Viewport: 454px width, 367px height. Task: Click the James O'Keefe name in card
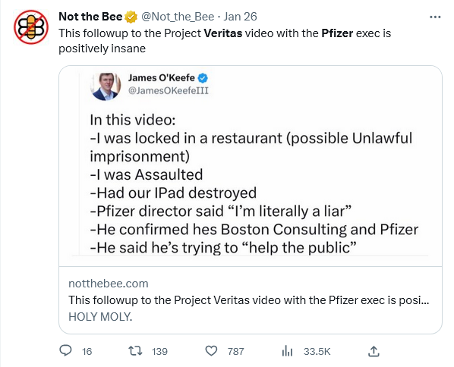(162, 78)
